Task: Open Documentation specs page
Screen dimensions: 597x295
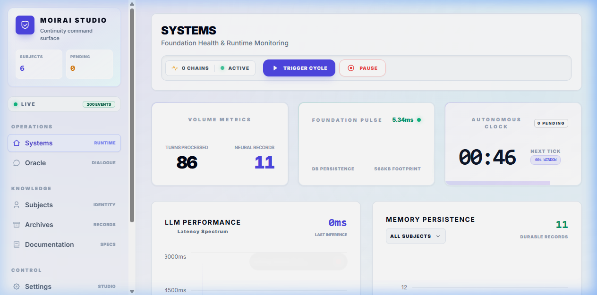Action: click(64, 244)
